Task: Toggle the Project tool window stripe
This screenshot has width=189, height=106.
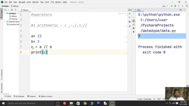Action: 1,14
